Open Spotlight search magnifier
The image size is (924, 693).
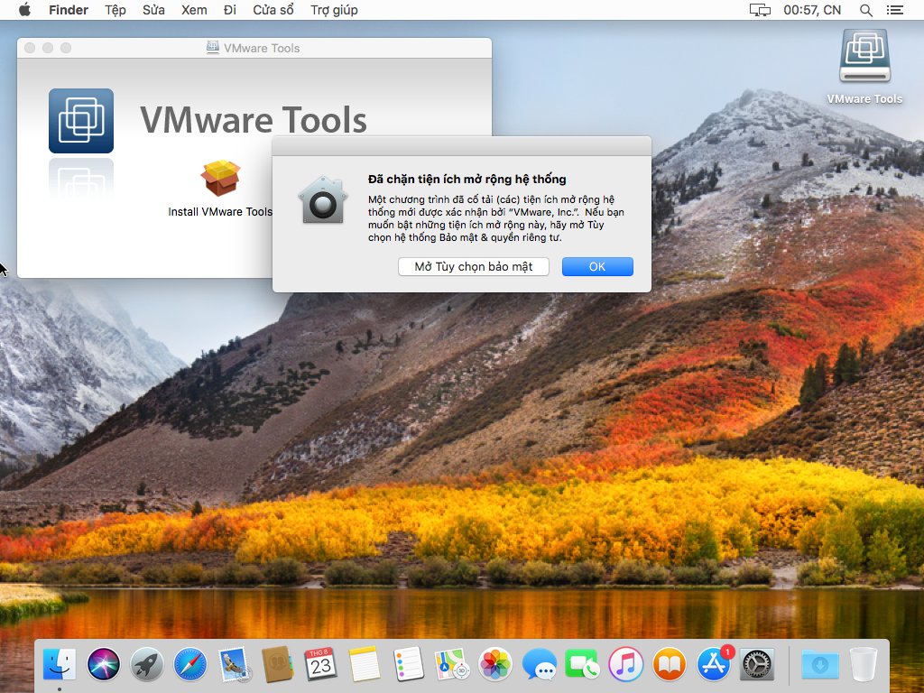coord(865,10)
